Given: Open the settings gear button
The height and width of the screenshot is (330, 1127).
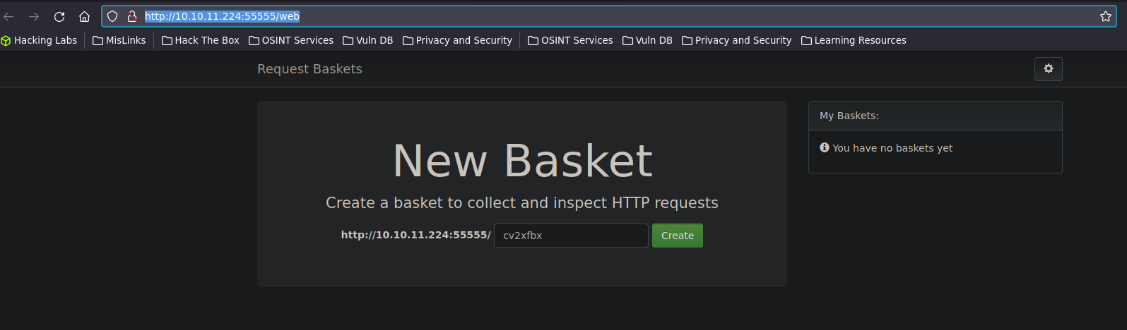Looking at the screenshot, I should point(1049,69).
